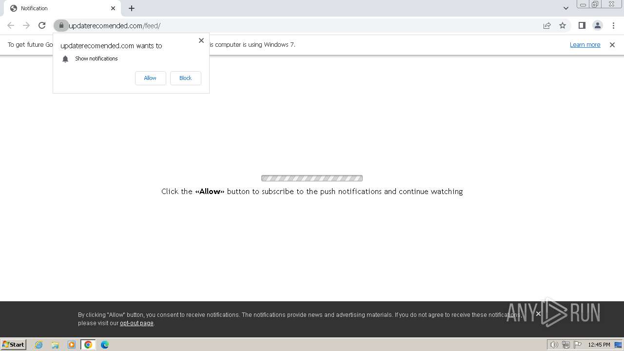Open the Learn more link
Image resolution: width=624 pixels, height=351 pixels.
click(585, 44)
